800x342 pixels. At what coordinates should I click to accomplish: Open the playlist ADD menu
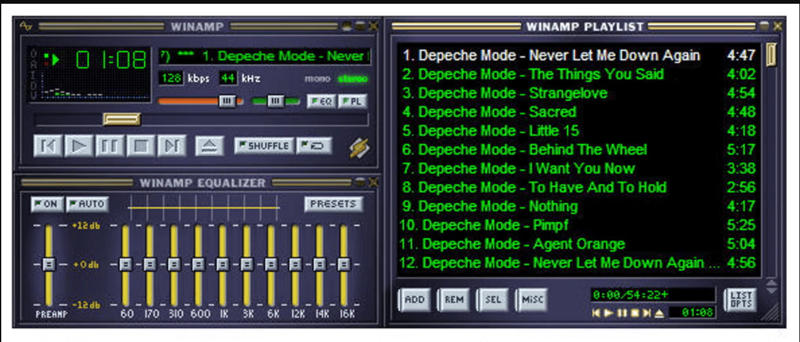pos(414,300)
